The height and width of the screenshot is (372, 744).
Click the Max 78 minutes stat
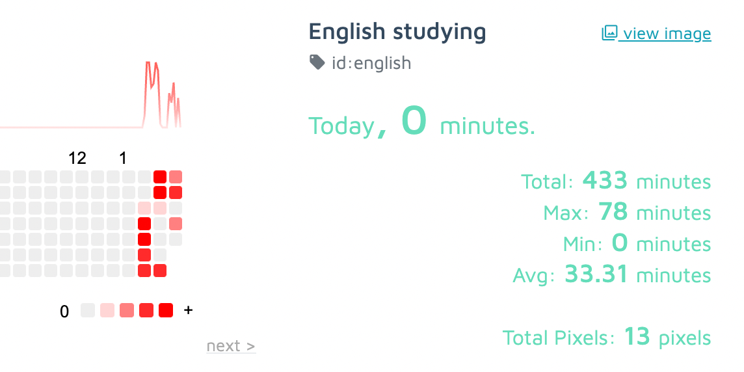tap(628, 212)
